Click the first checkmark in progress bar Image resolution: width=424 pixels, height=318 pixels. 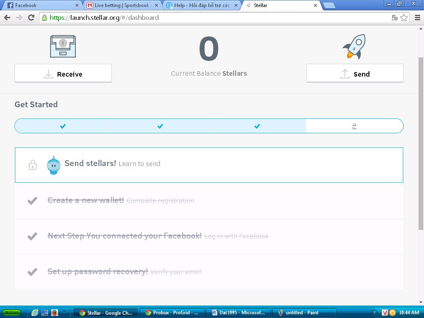tap(63, 126)
